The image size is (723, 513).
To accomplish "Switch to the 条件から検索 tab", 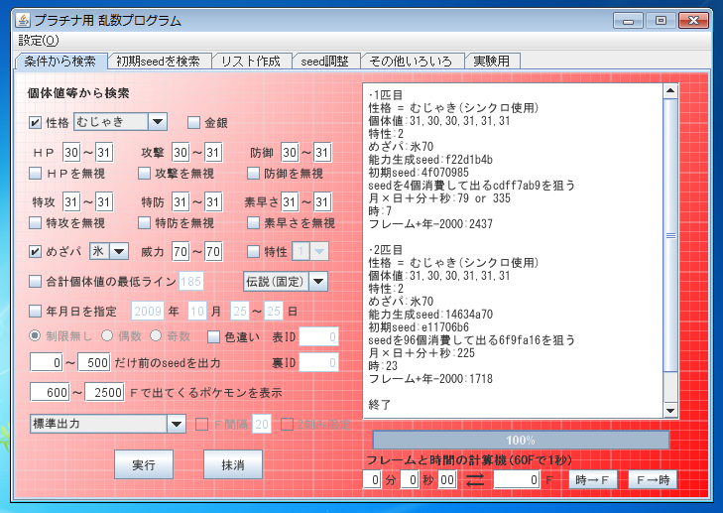I will [x=60, y=61].
